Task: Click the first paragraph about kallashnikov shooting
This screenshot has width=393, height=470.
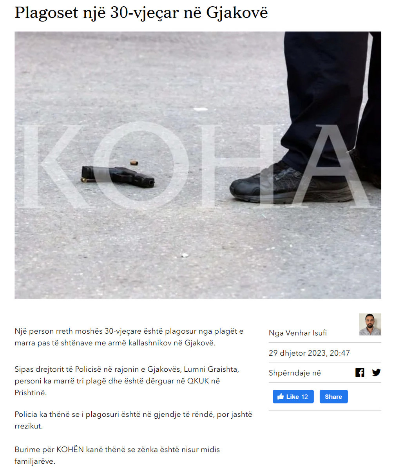Action: pyautogui.click(x=129, y=337)
